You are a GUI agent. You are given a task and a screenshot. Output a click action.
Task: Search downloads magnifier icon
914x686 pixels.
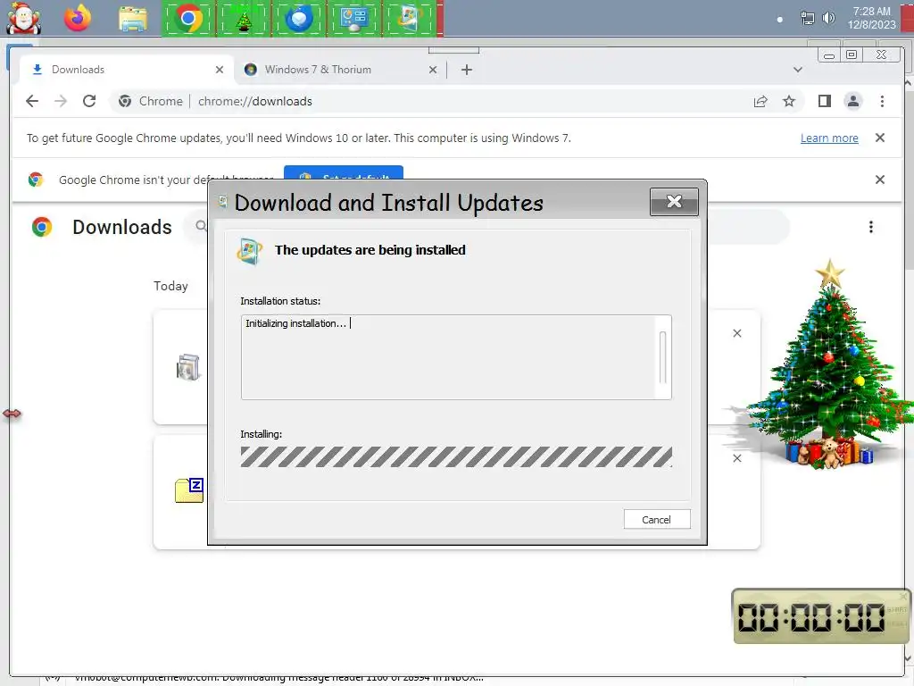[201, 226]
